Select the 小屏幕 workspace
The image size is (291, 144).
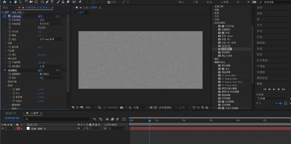(x=224, y=2)
